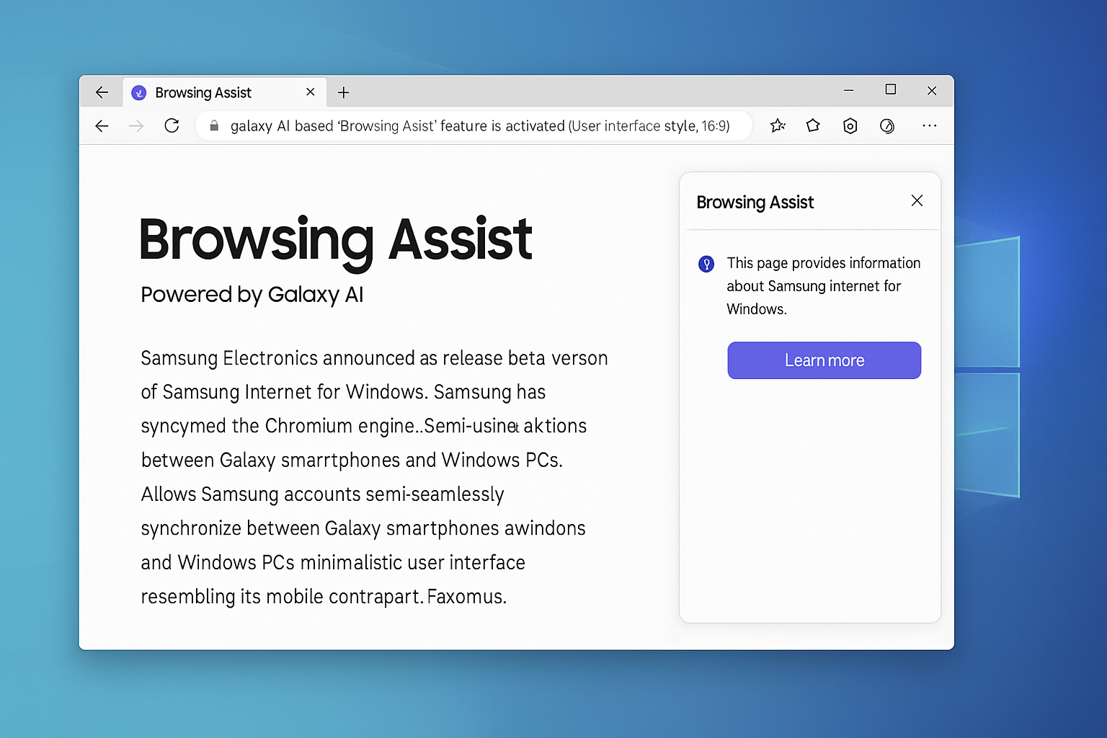Select the Browsing Assist tab
The height and width of the screenshot is (738, 1107).
click(225, 92)
